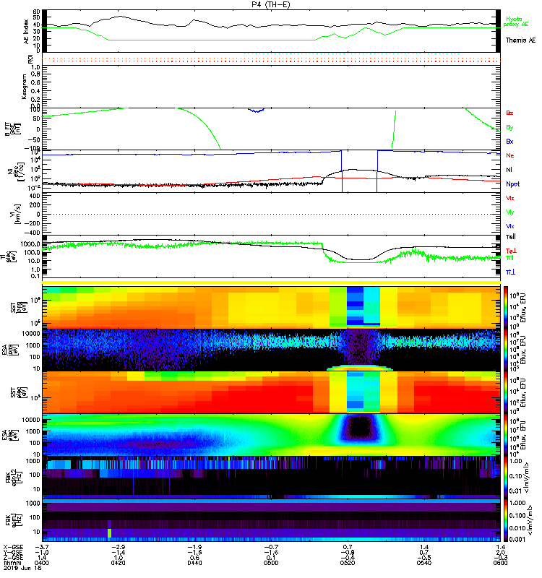
Task: Click the <|mV/m|> label beside FBK edc12
Action: click(526, 478)
